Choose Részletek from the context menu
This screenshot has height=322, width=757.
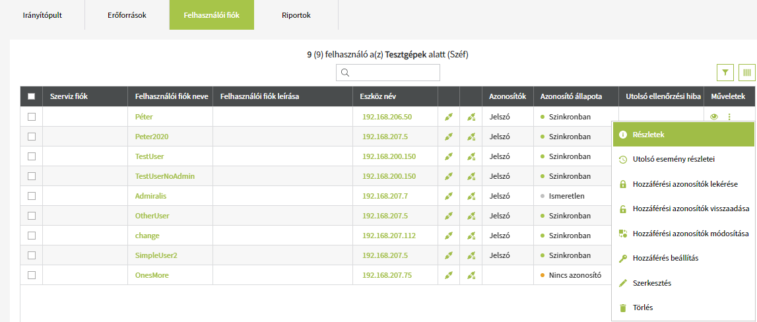648,135
